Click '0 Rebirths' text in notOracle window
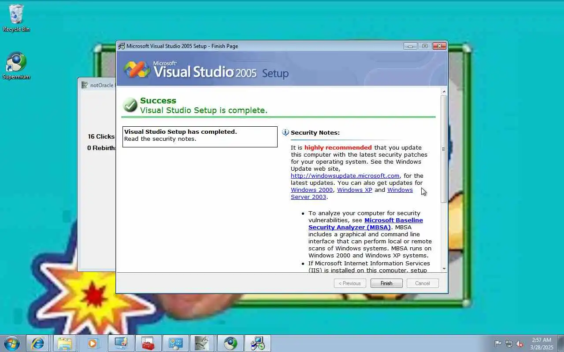Viewport: 564px width, 352px height. pos(101,148)
